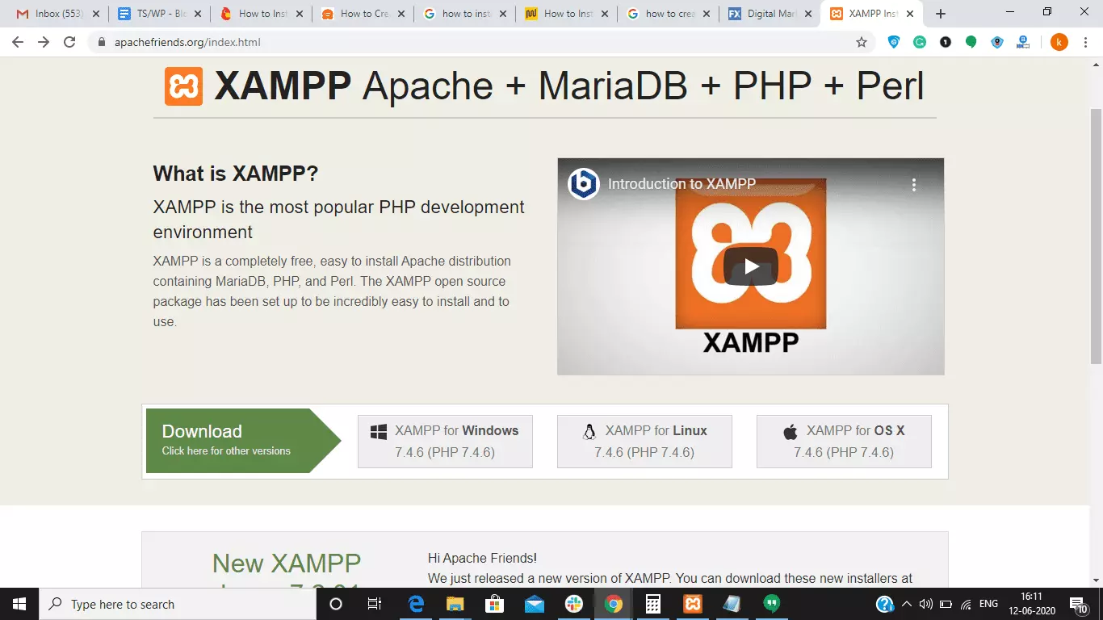Viewport: 1103px width, 620px height.
Task: Download XAMPP for Windows 7.4.6
Action: point(445,441)
